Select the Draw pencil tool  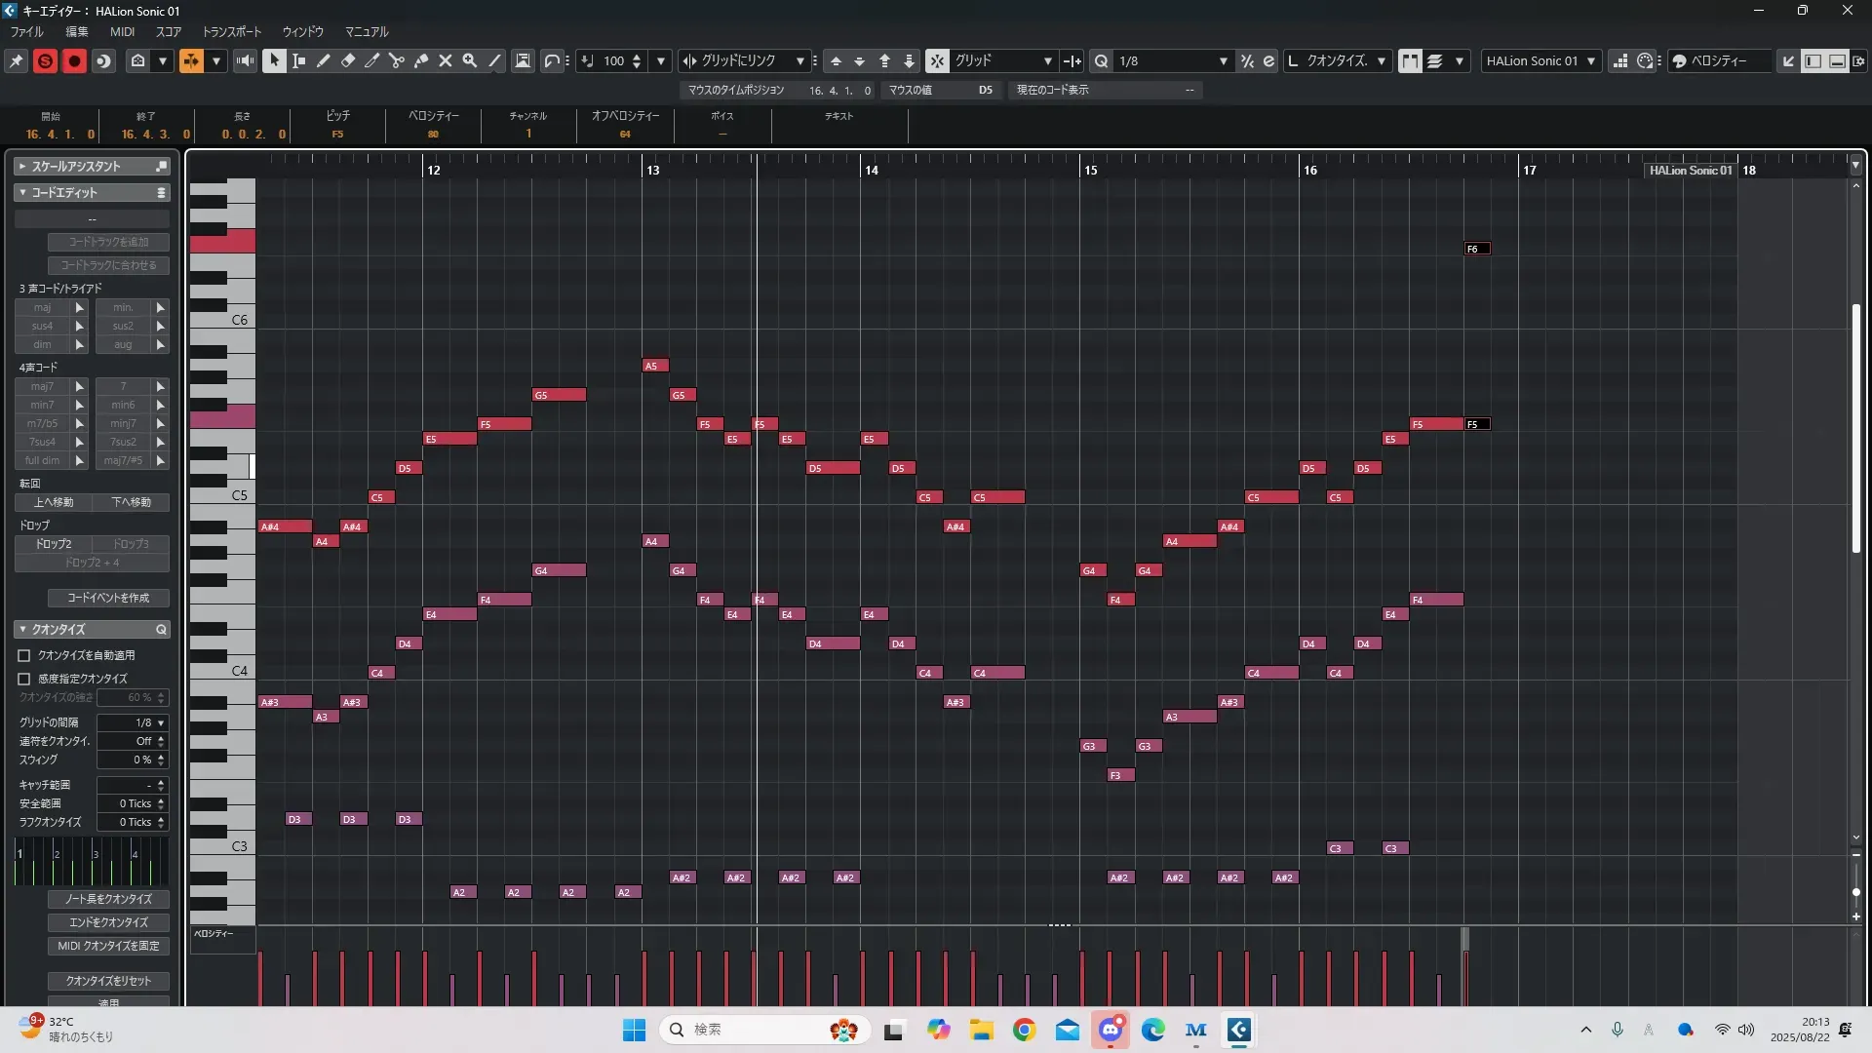click(324, 60)
